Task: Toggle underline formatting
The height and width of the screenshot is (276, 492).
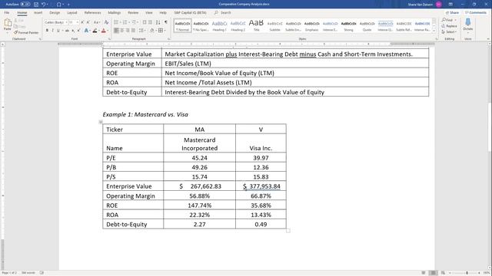Action: coord(58,31)
